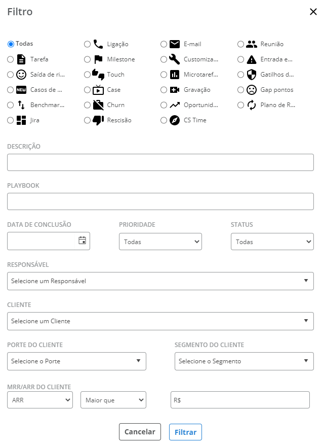
Task: Click the Filtrar button
Action: [x=185, y=432]
